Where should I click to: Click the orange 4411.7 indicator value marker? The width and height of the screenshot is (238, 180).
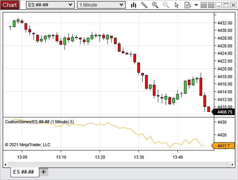[224, 146]
